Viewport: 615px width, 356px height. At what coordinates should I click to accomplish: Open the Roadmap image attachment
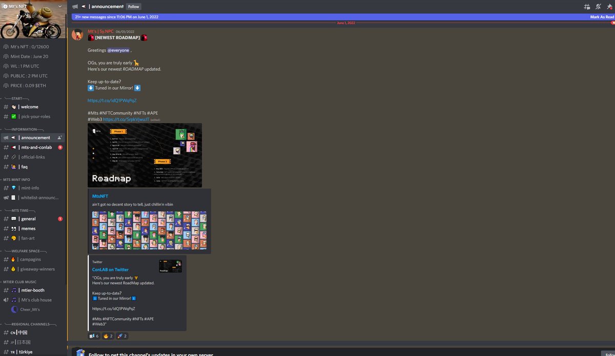click(145, 155)
